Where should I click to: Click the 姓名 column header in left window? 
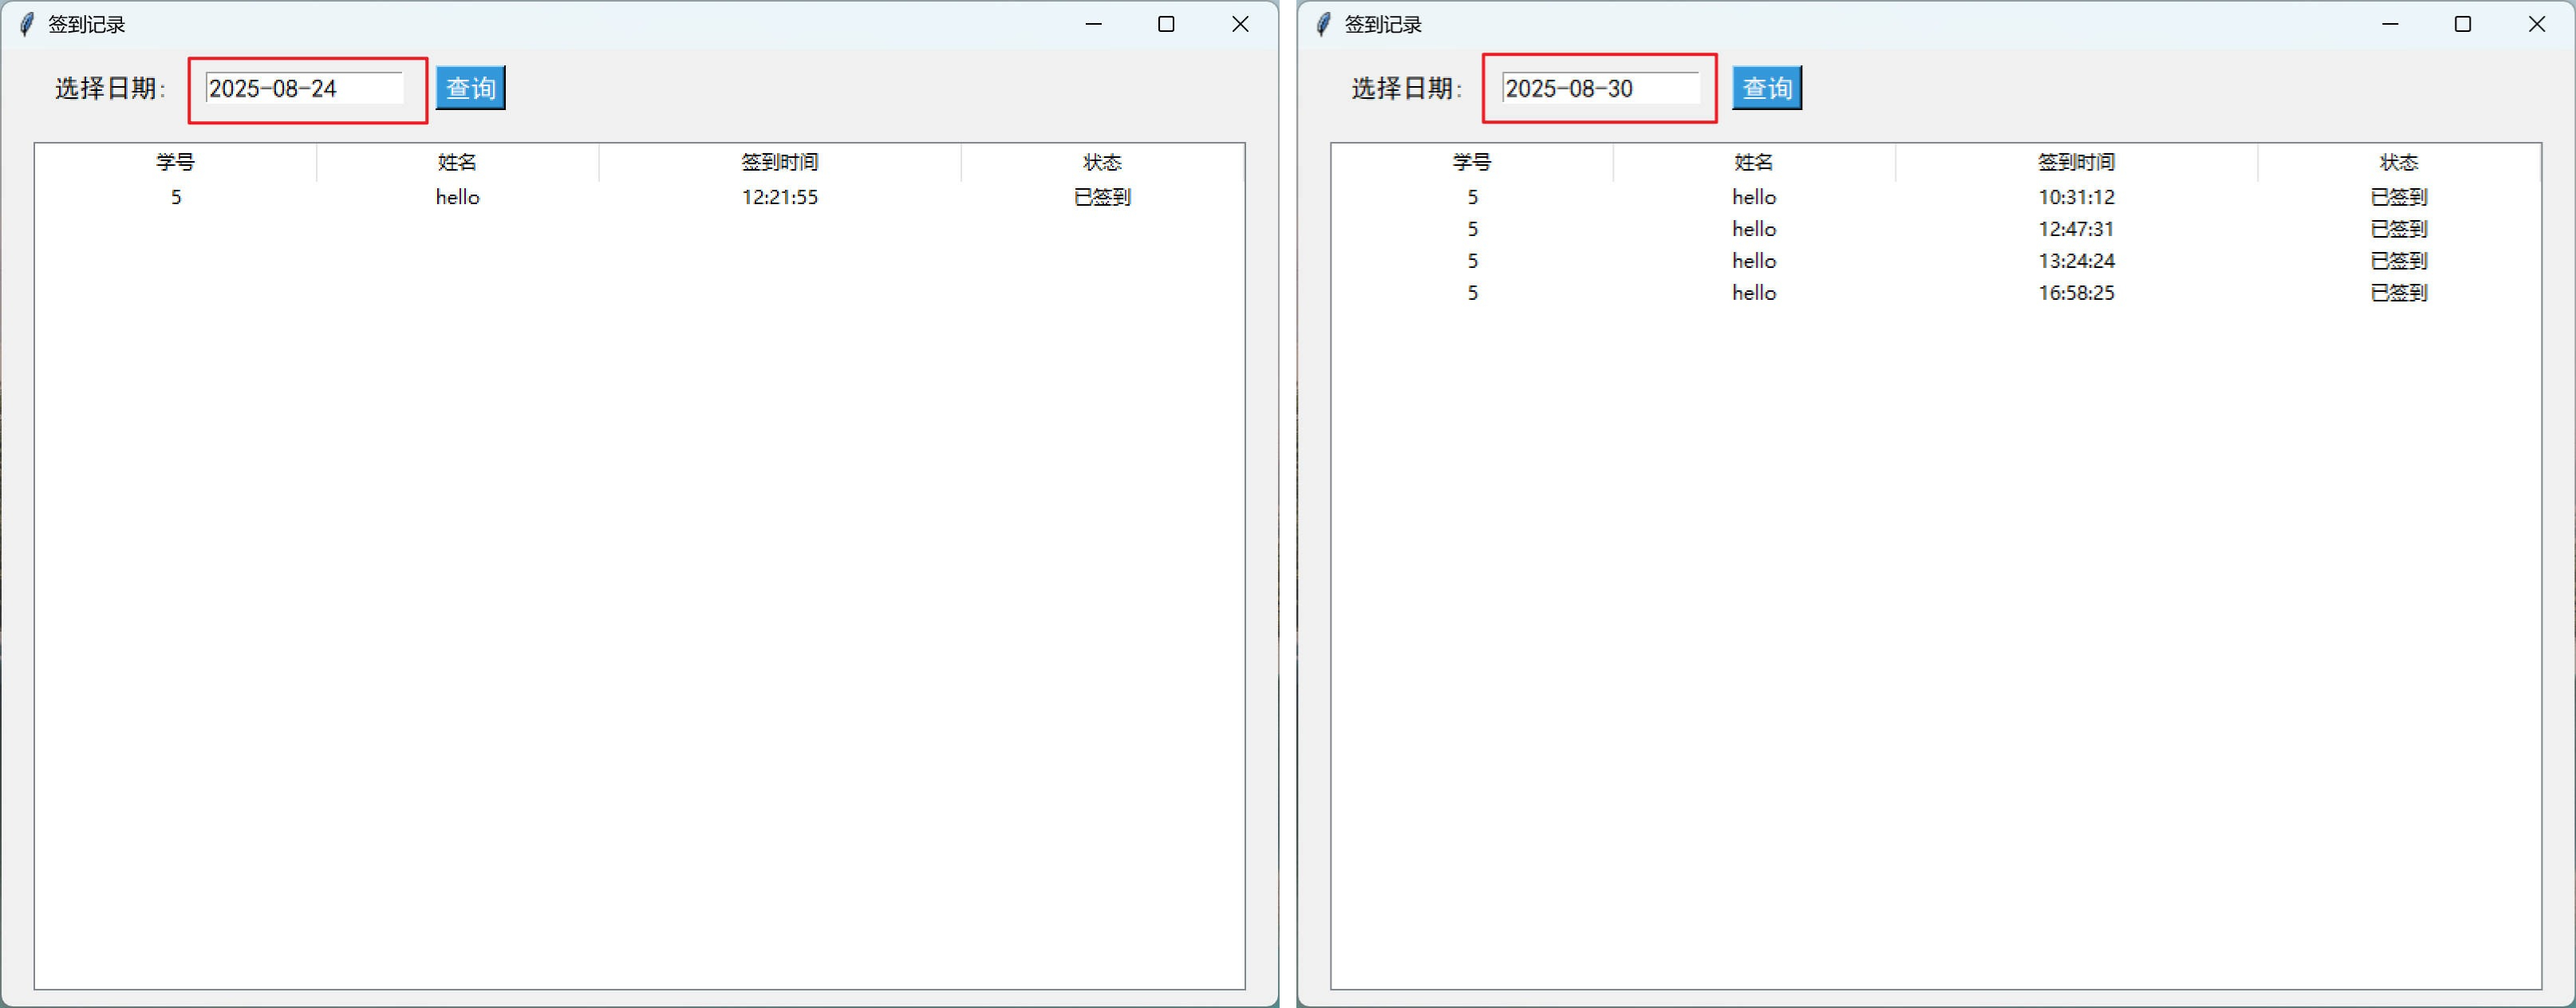(458, 162)
